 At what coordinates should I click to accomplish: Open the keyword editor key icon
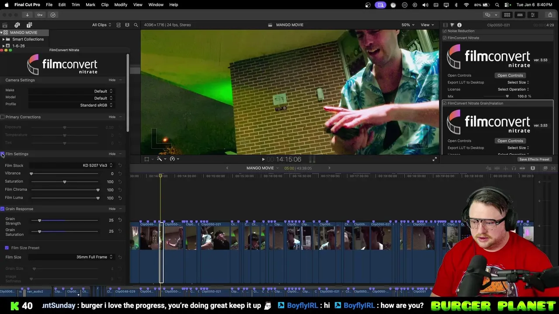(40, 15)
